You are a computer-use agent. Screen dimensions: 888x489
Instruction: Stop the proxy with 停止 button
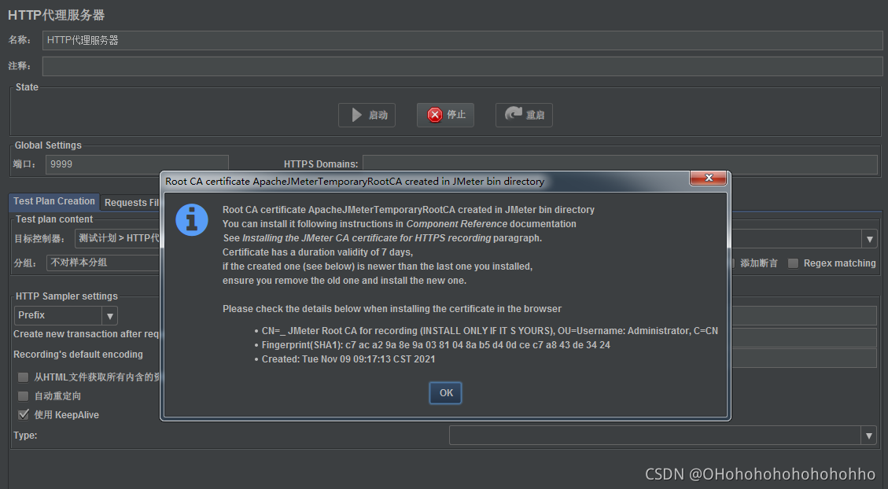point(445,115)
